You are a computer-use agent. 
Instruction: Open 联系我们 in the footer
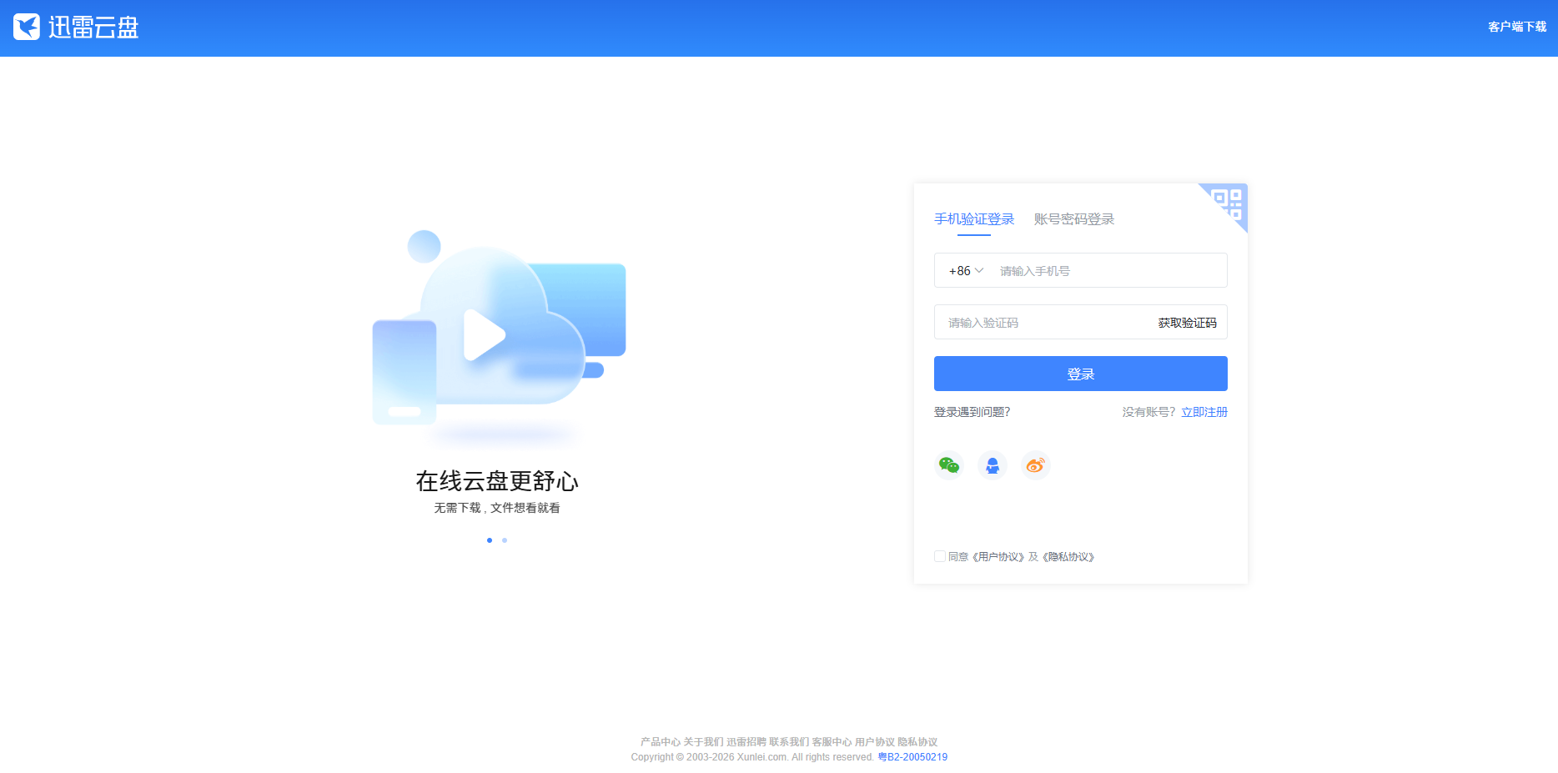click(x=789, y=742)
